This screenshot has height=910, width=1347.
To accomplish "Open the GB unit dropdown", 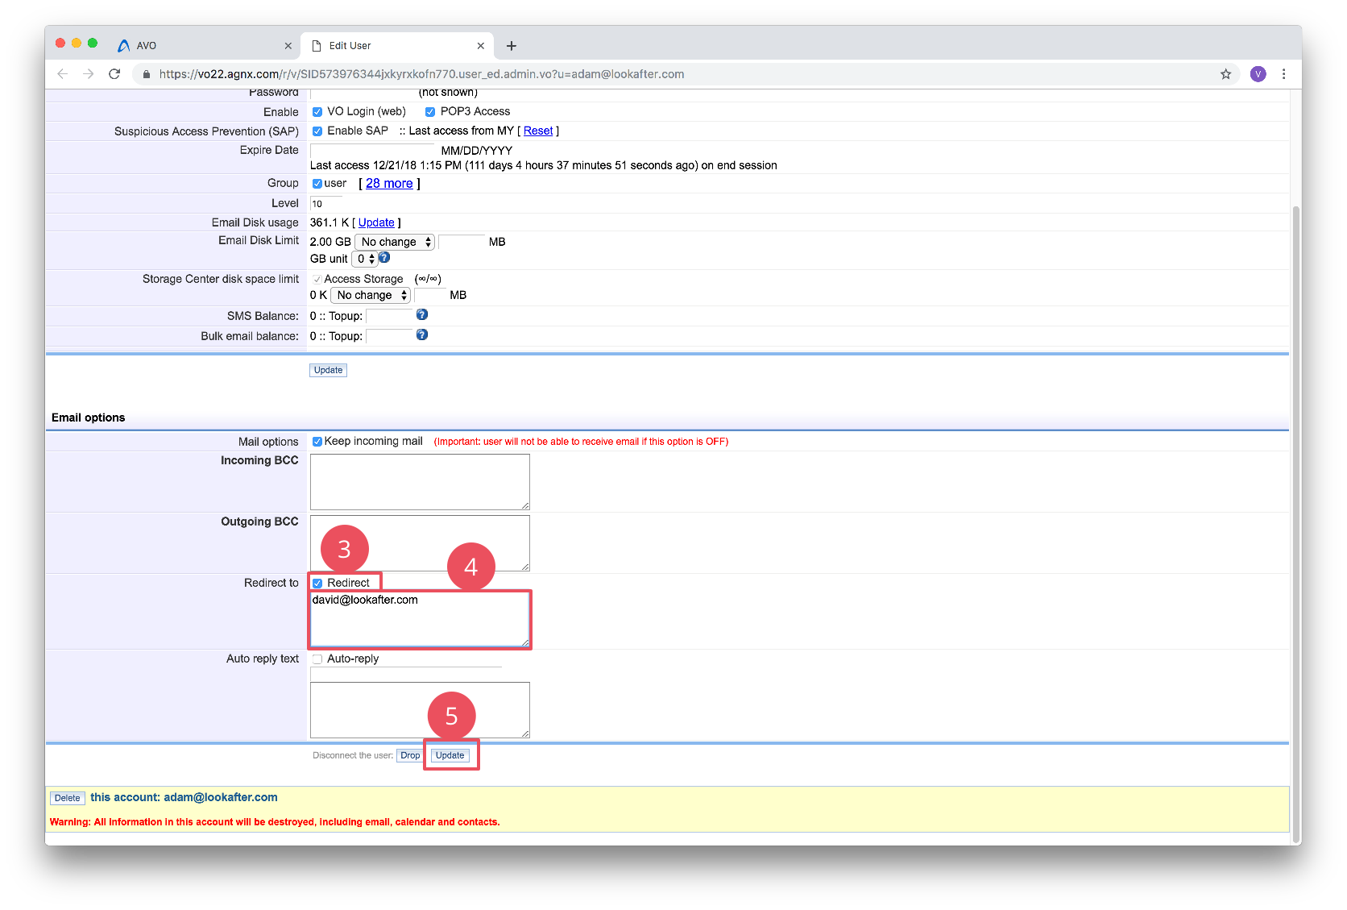I will [365, 259].
